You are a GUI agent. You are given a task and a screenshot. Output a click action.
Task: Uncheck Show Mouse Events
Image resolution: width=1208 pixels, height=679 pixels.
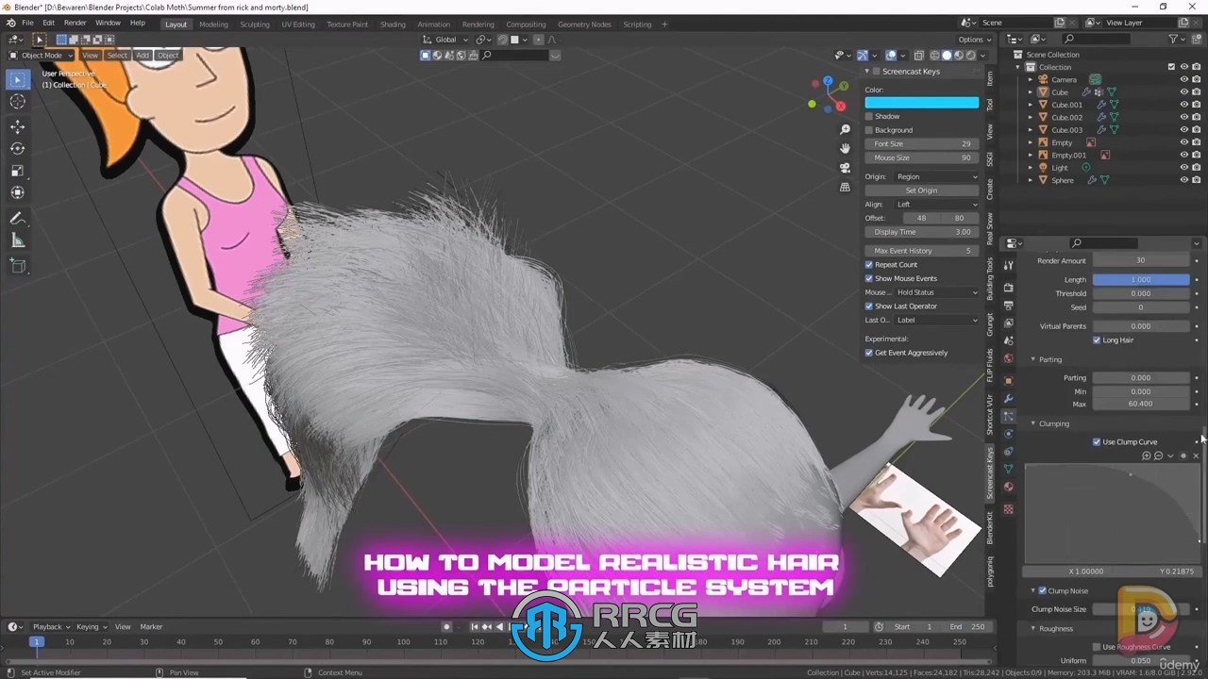tap(869, 278)
